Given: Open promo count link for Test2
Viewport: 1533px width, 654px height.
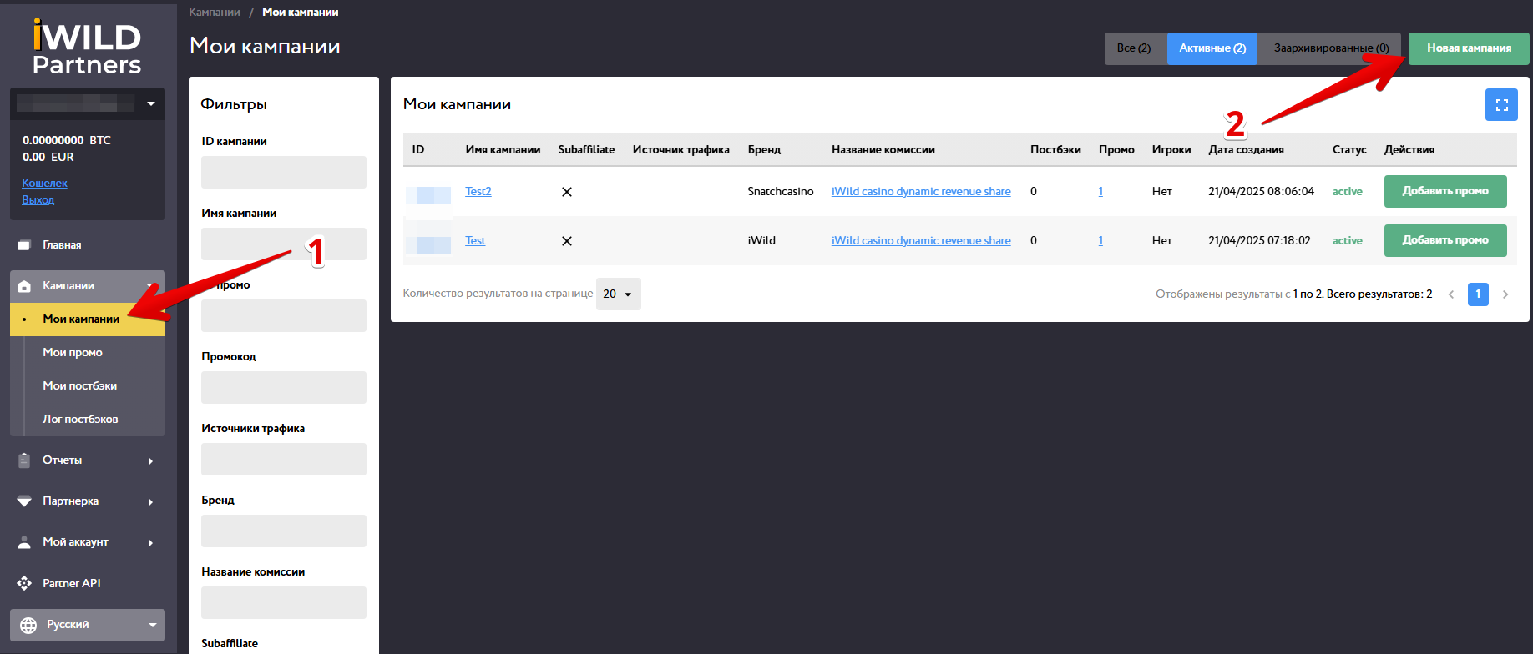Looking at the screenshot, I should tap(1100, 191).
